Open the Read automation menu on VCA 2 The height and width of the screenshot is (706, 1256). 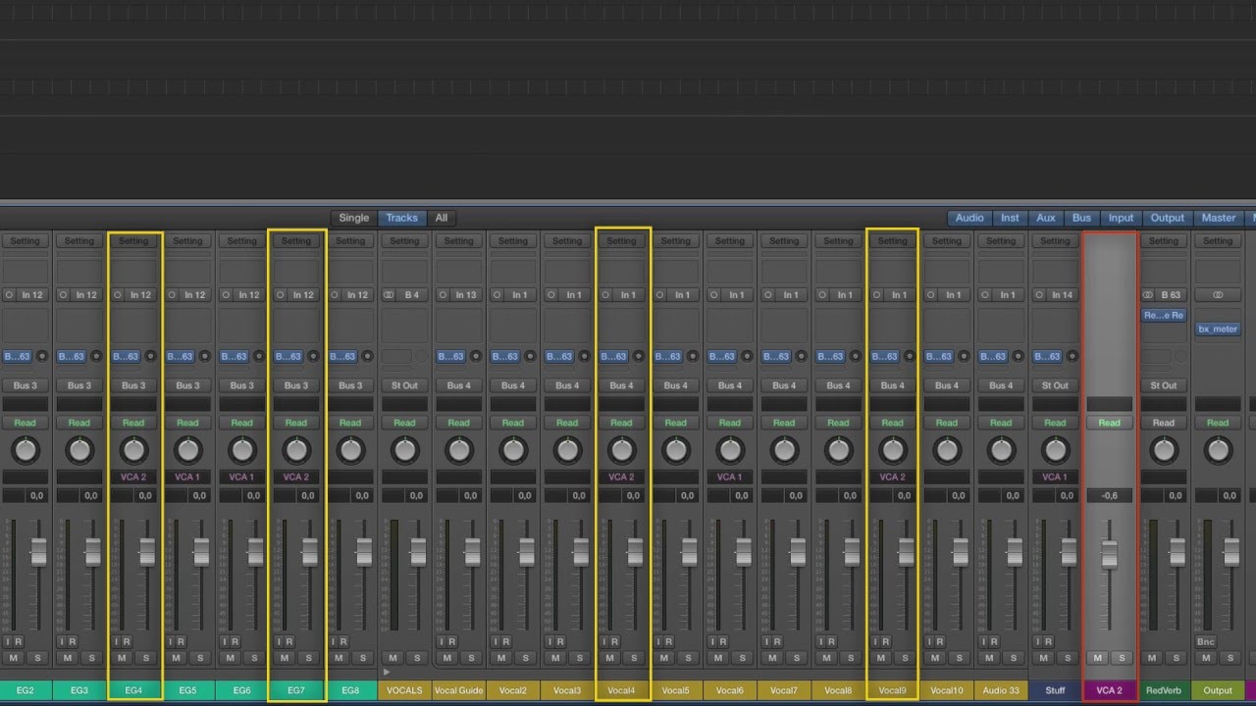[1109, 423]
